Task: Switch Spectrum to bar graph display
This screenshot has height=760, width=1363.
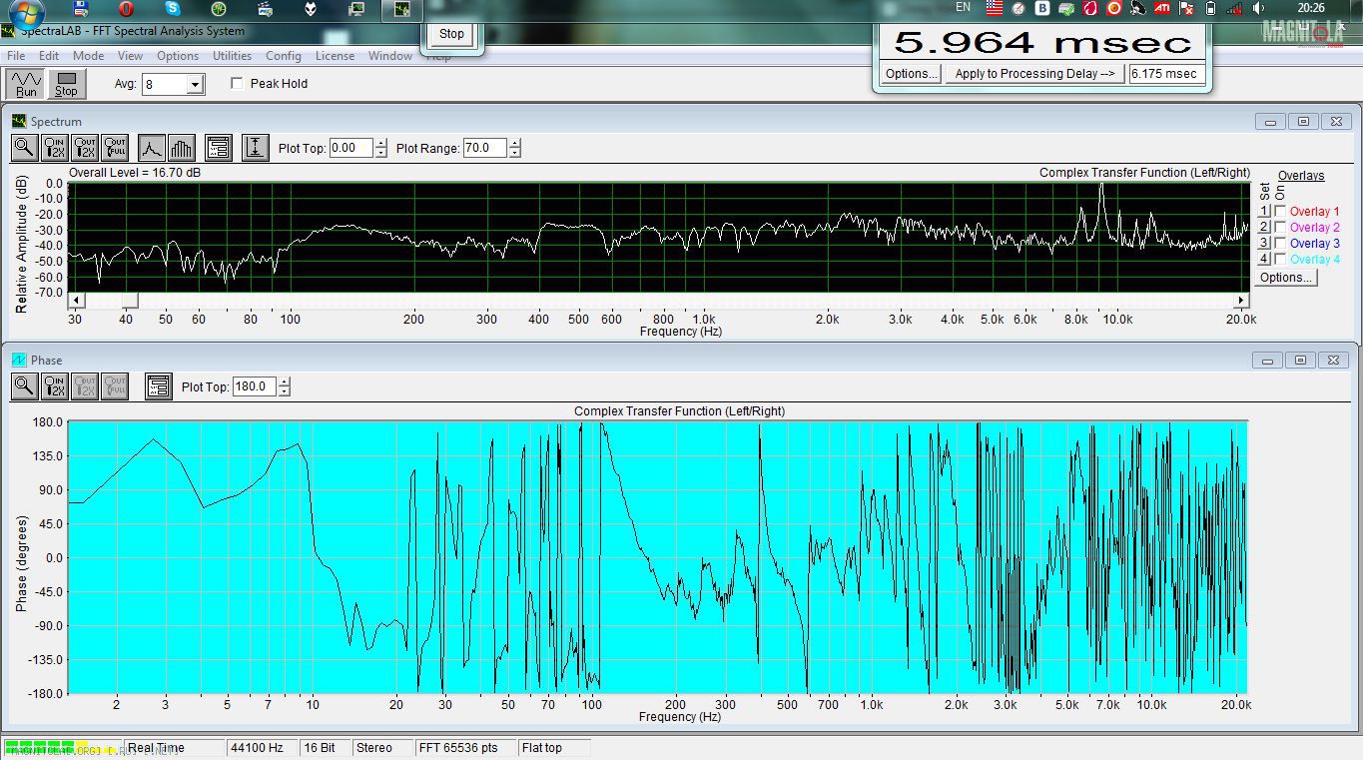Action: 181,149
